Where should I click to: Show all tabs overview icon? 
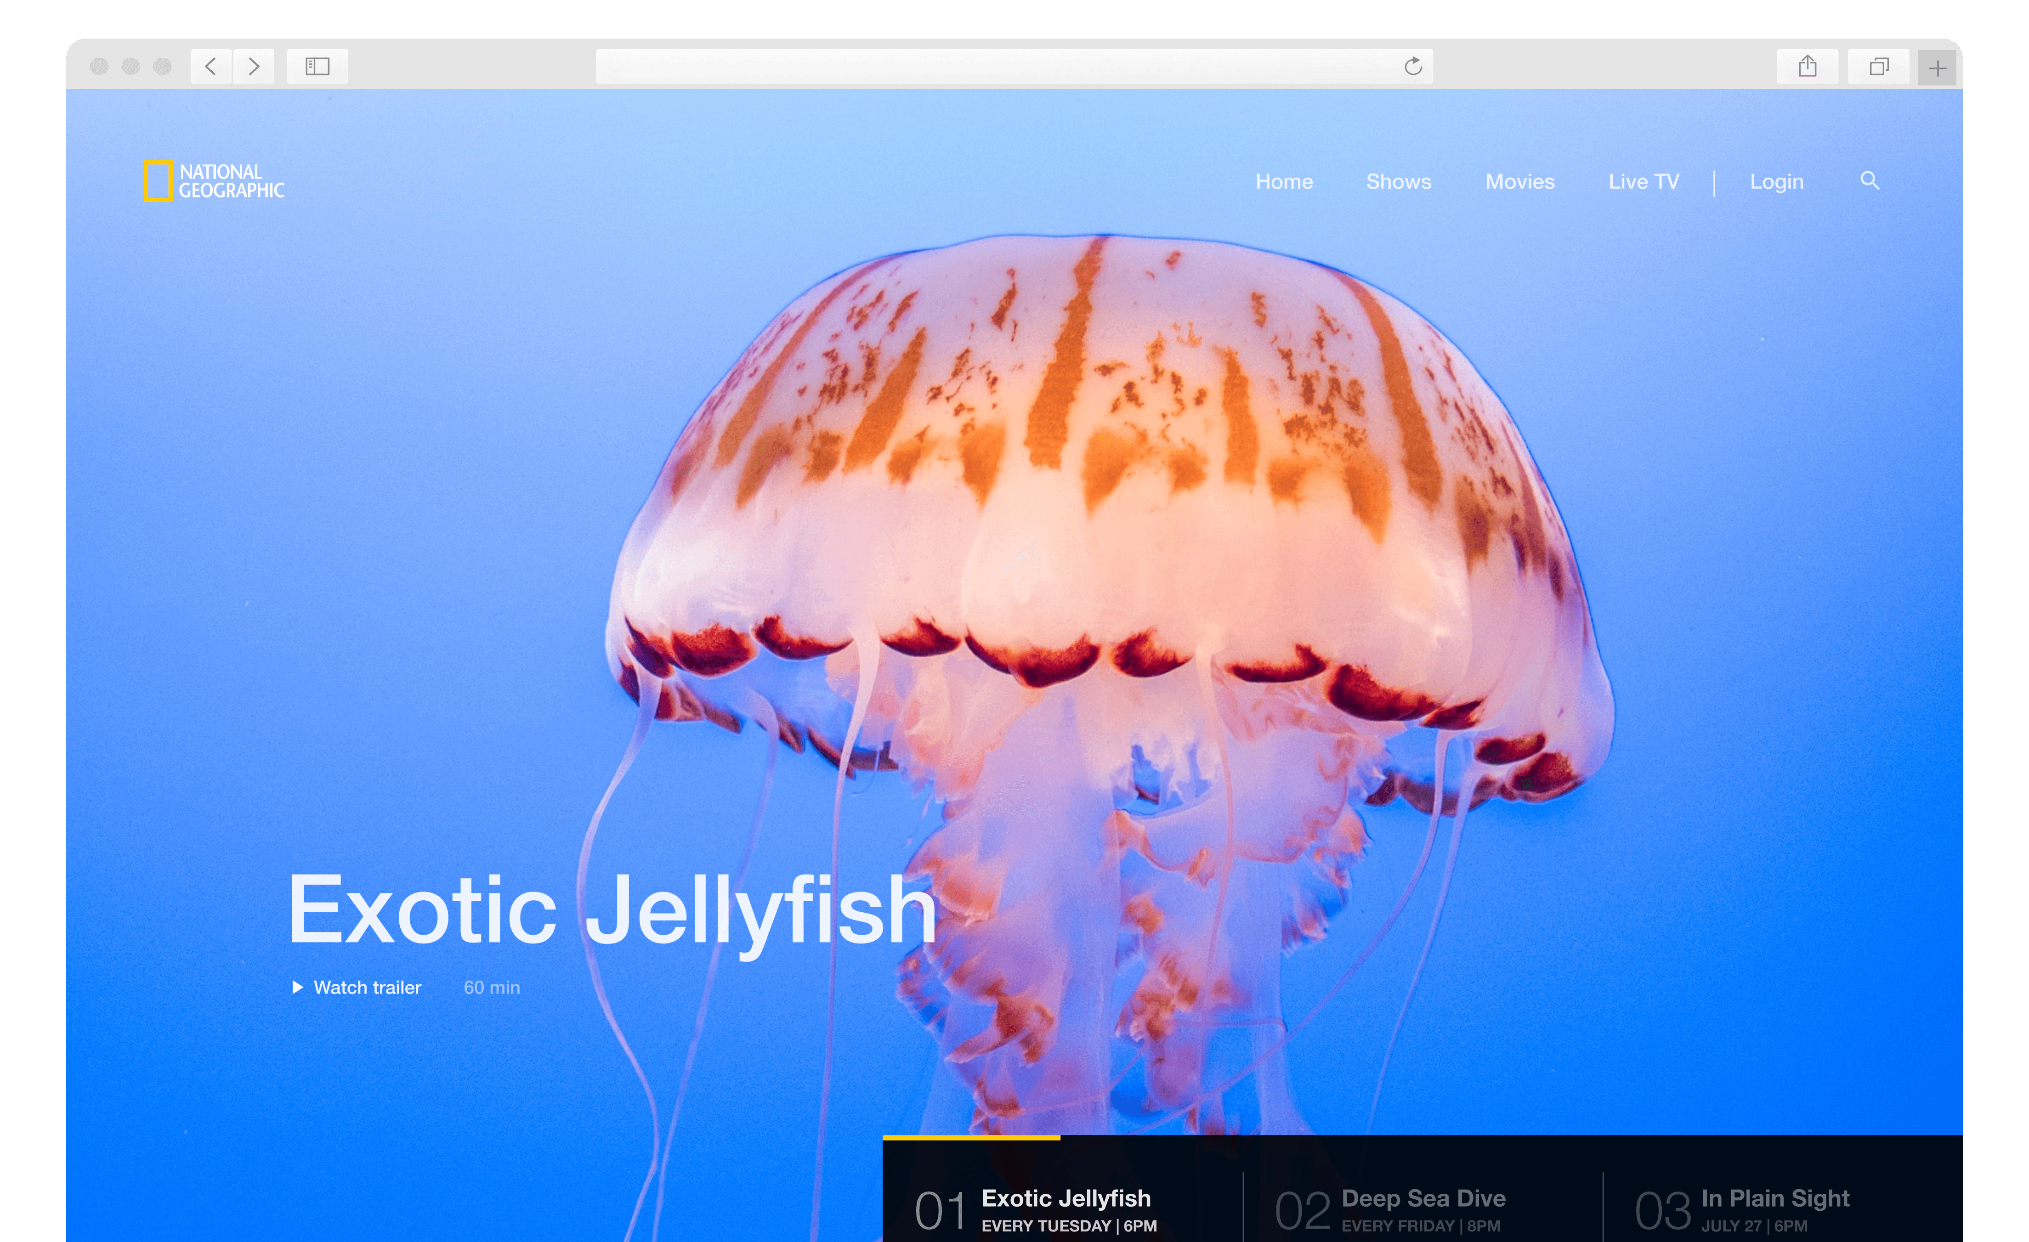point(1878,66)
